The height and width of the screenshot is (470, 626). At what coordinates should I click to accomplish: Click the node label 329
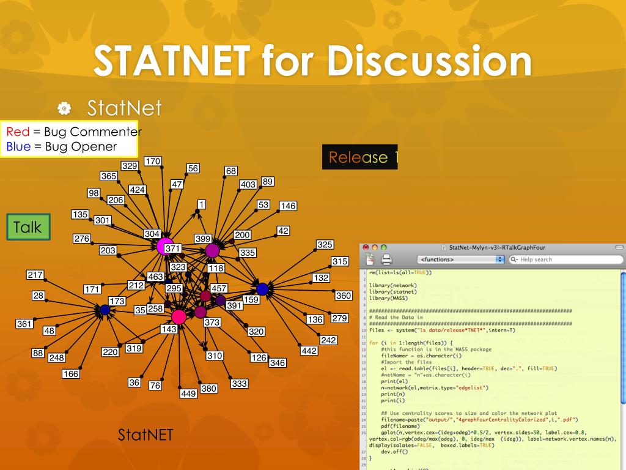pos(130,166)
